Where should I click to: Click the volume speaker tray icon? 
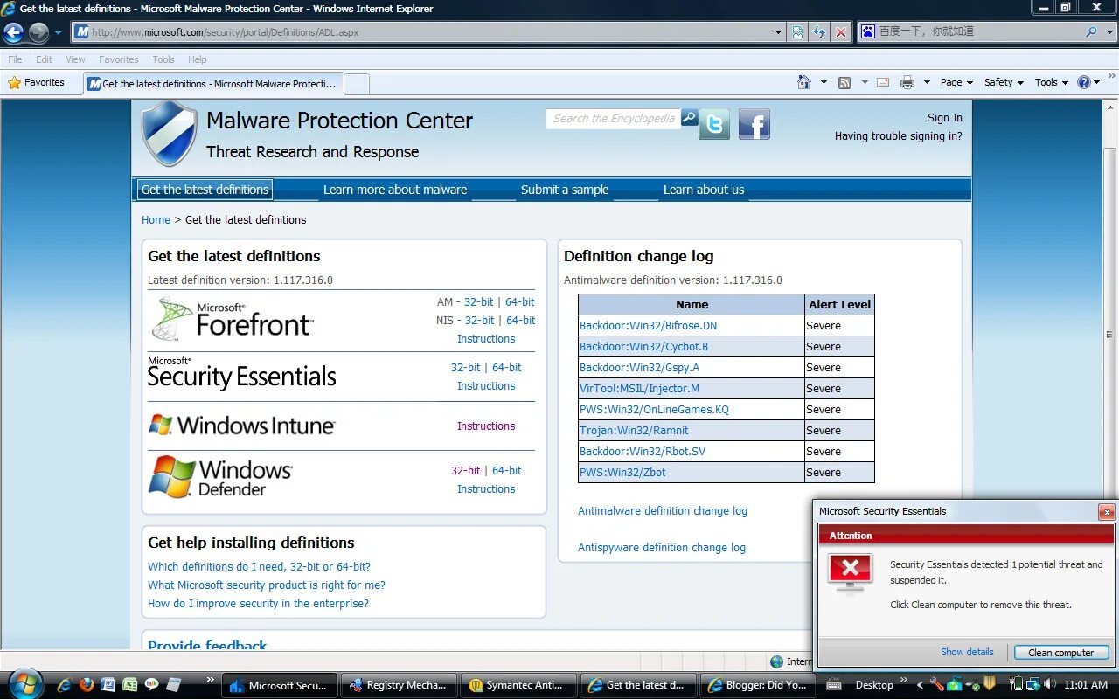pos(1050,684)
